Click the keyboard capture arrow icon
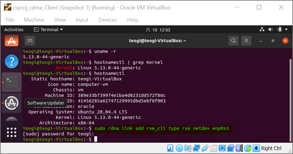 point(256,148)
